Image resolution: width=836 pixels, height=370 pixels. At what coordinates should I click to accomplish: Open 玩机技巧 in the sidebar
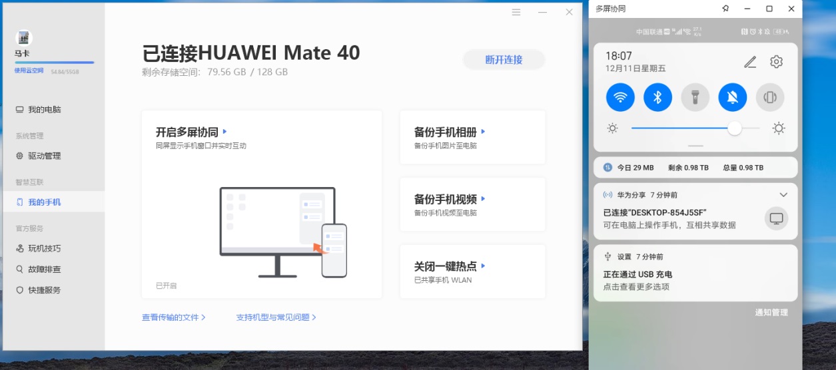click(45, 248)
